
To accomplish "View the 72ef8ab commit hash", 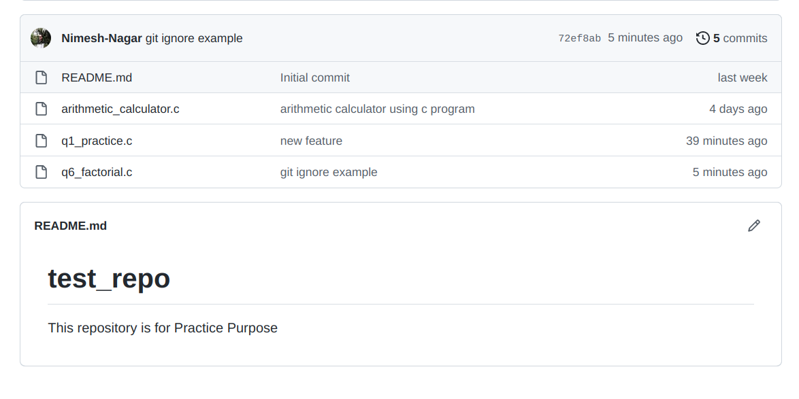I will click(x=579, y=39).
